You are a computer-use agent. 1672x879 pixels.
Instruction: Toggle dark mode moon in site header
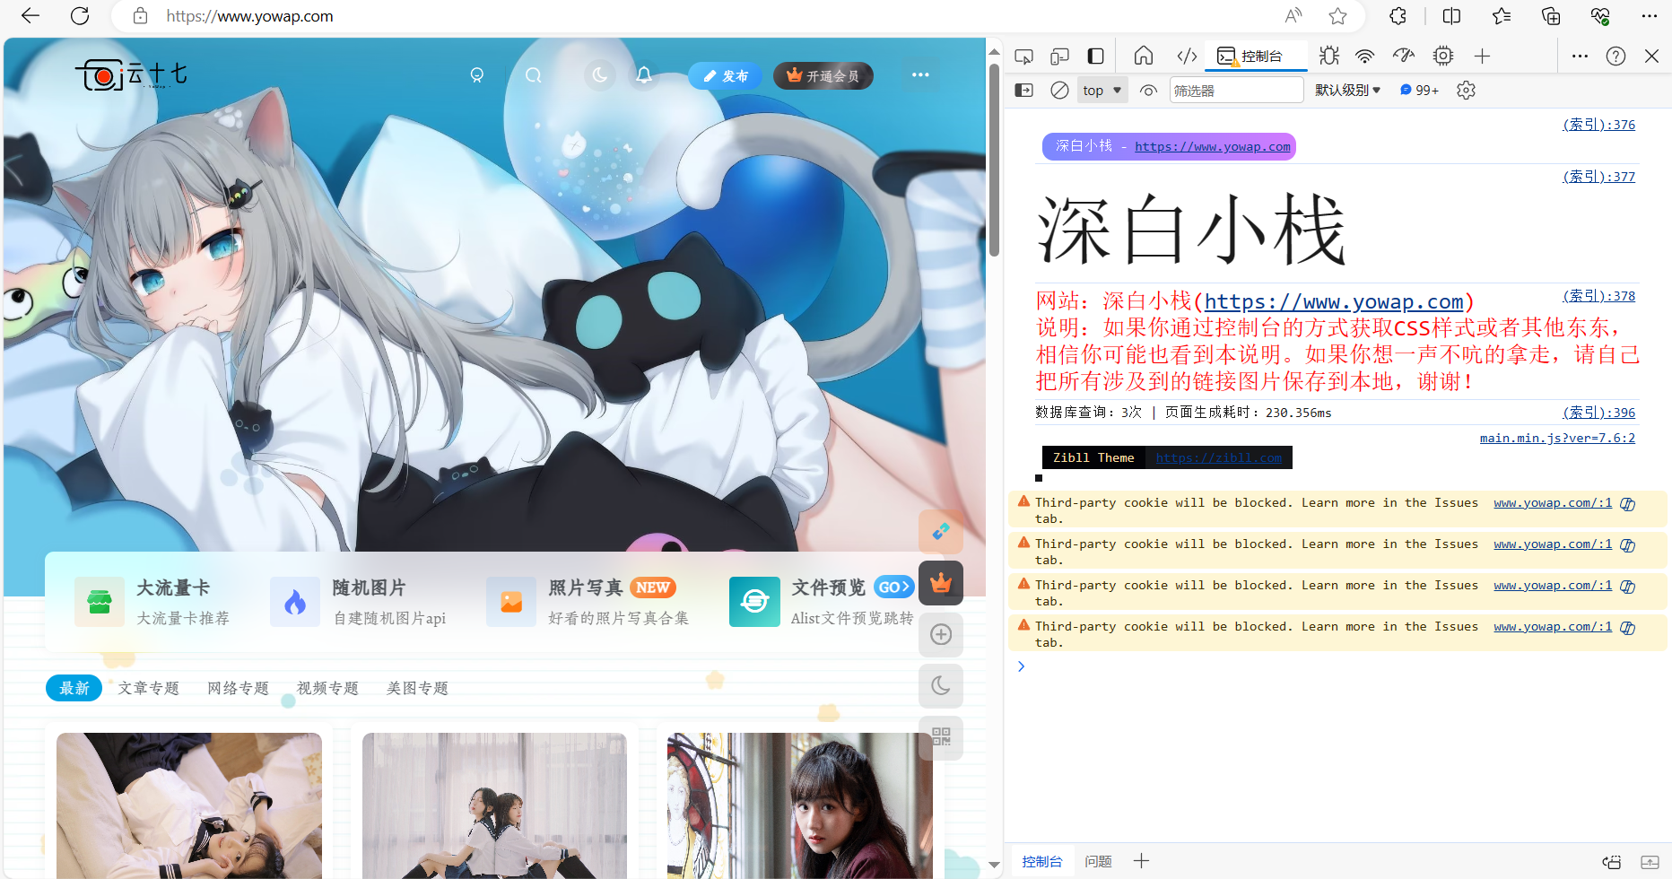[x=600, y=75]
